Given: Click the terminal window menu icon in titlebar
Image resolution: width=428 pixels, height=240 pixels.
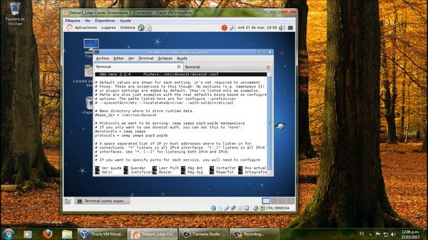Looking at the screenshot, I should (96, 52).
